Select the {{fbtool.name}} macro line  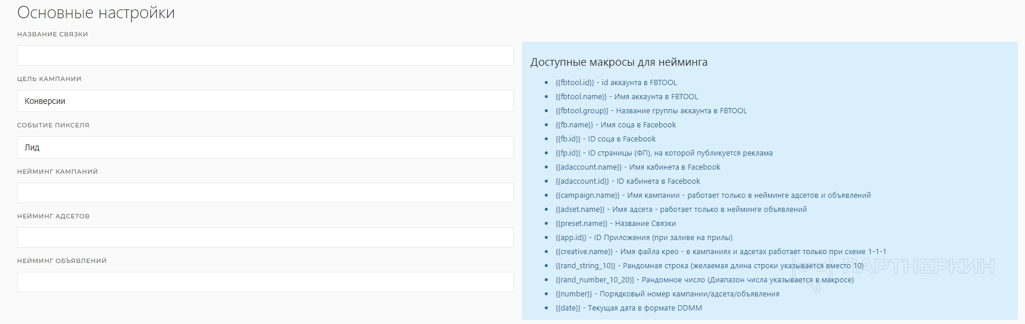click(626, 97)
